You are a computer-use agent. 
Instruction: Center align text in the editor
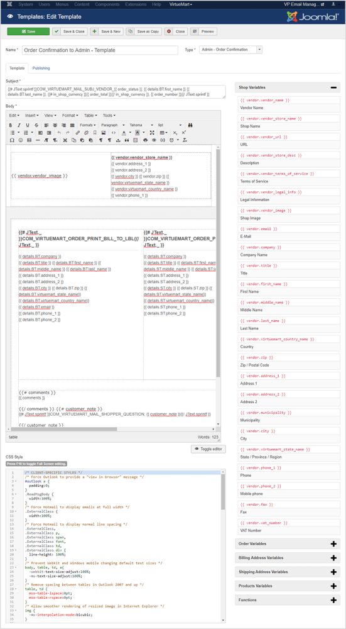pyautogui.click(x=55, y=125)
